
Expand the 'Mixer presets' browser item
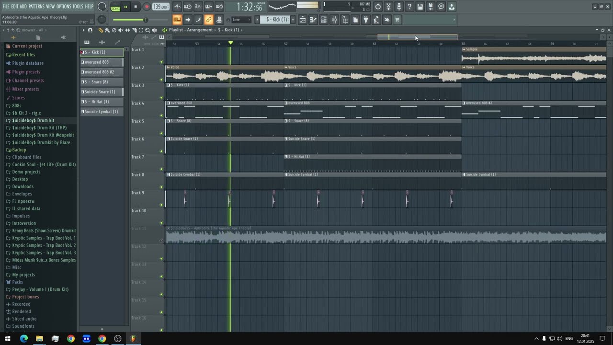click(x=25, y=89)
